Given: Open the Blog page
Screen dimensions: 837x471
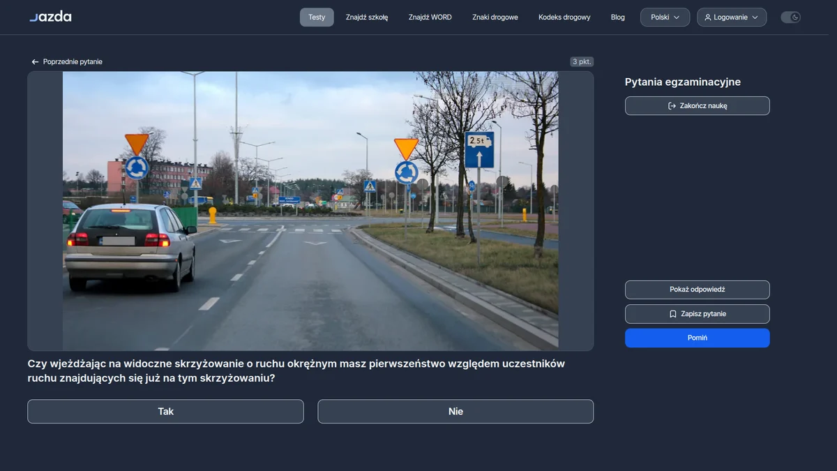Looking at the screenshot, I should (x=618, y=17).
